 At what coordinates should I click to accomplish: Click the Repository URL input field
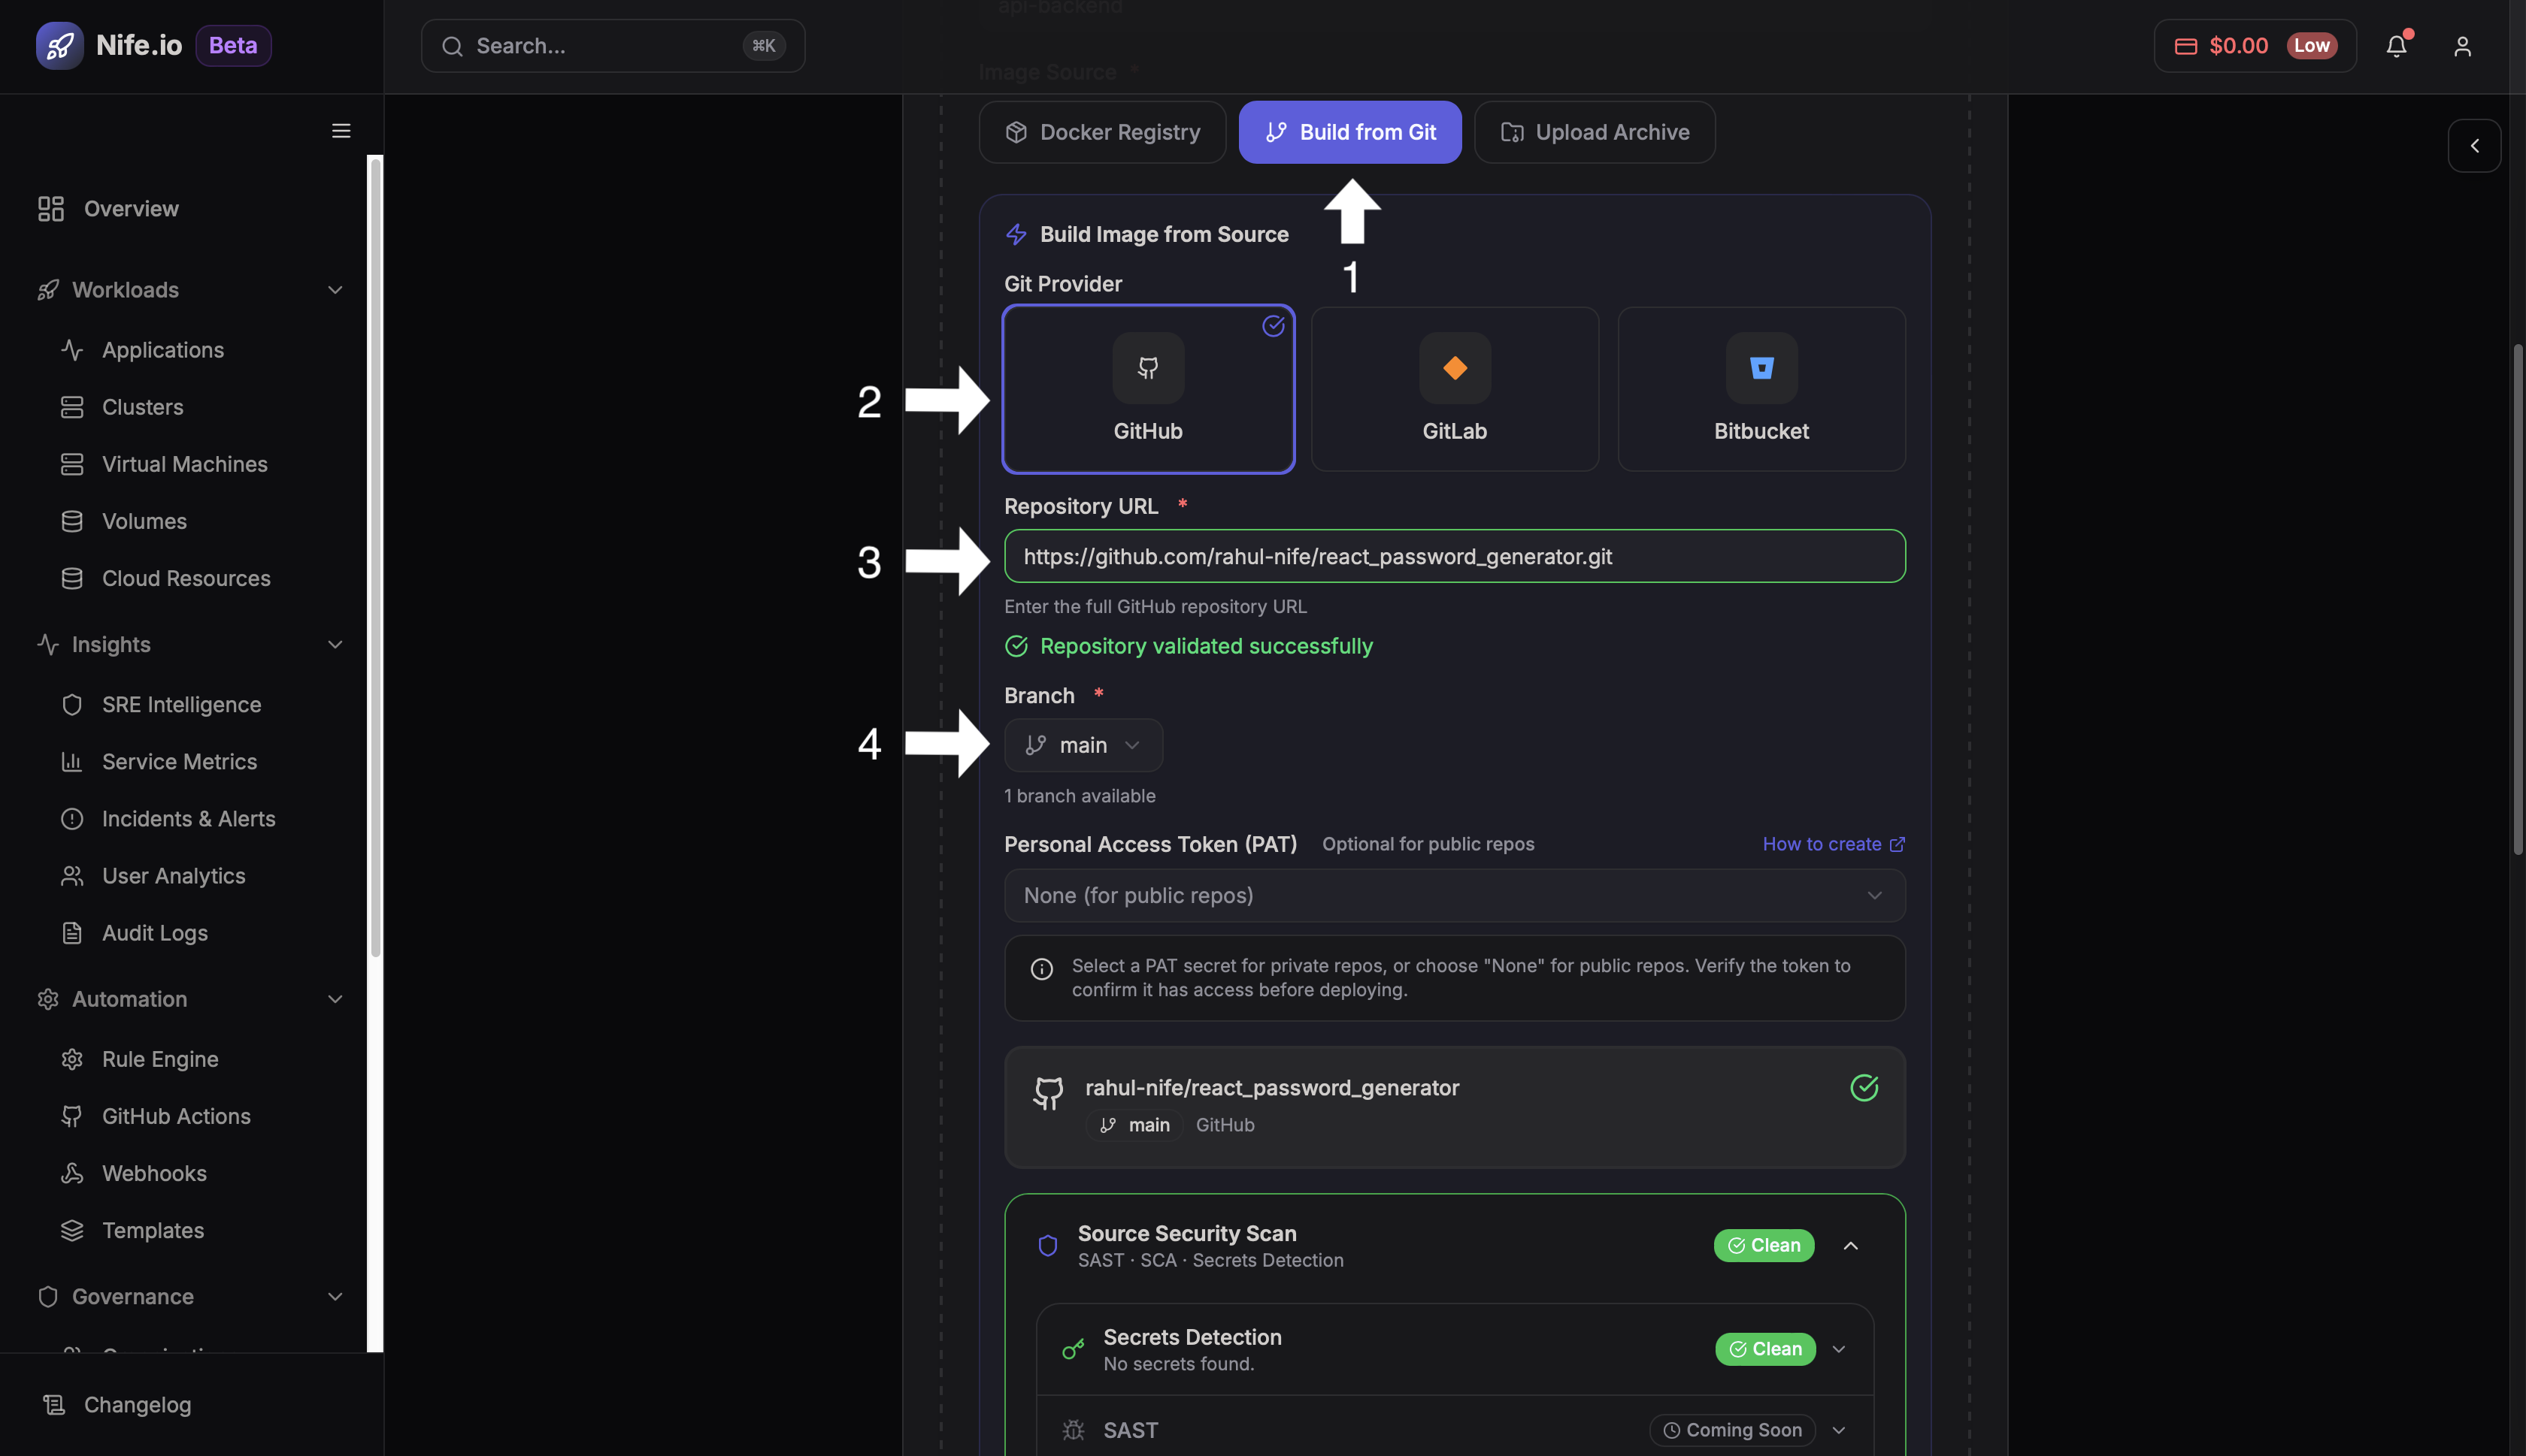(x=1452, y=556)
